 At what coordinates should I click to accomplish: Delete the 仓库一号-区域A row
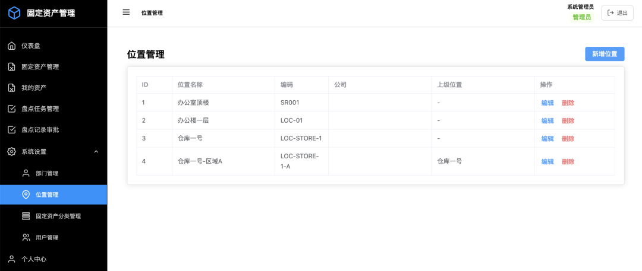pos(568,161)
